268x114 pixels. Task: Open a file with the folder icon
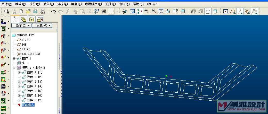pos(28,11)
